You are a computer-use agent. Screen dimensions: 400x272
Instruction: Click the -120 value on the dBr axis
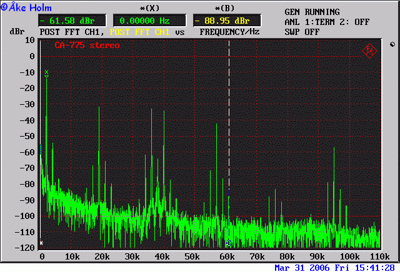click(x=25, y=248)
